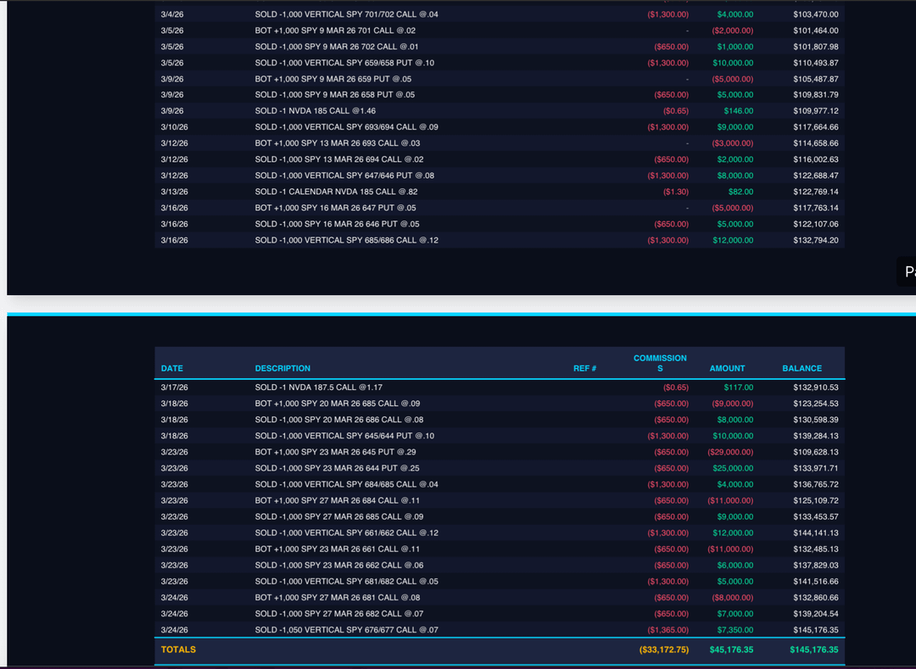Click the COMMISSIONS column header
Image resolution: width=916 pixels, height=669 pixels.
(x=660, y=363)
